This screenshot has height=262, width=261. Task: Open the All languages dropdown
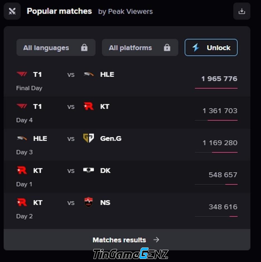click(56, 47)
